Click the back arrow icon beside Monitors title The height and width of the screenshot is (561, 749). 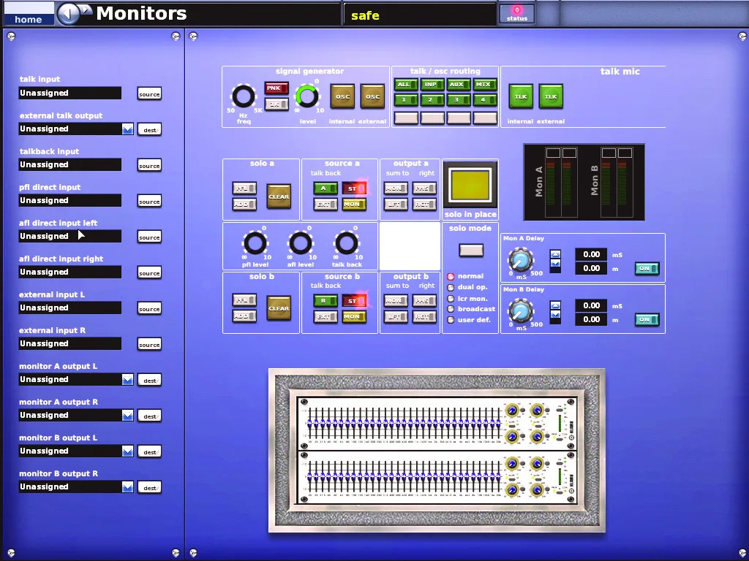tap(68, 13)
